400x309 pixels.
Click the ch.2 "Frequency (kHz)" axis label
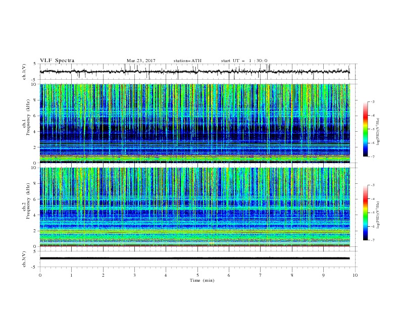28,201
